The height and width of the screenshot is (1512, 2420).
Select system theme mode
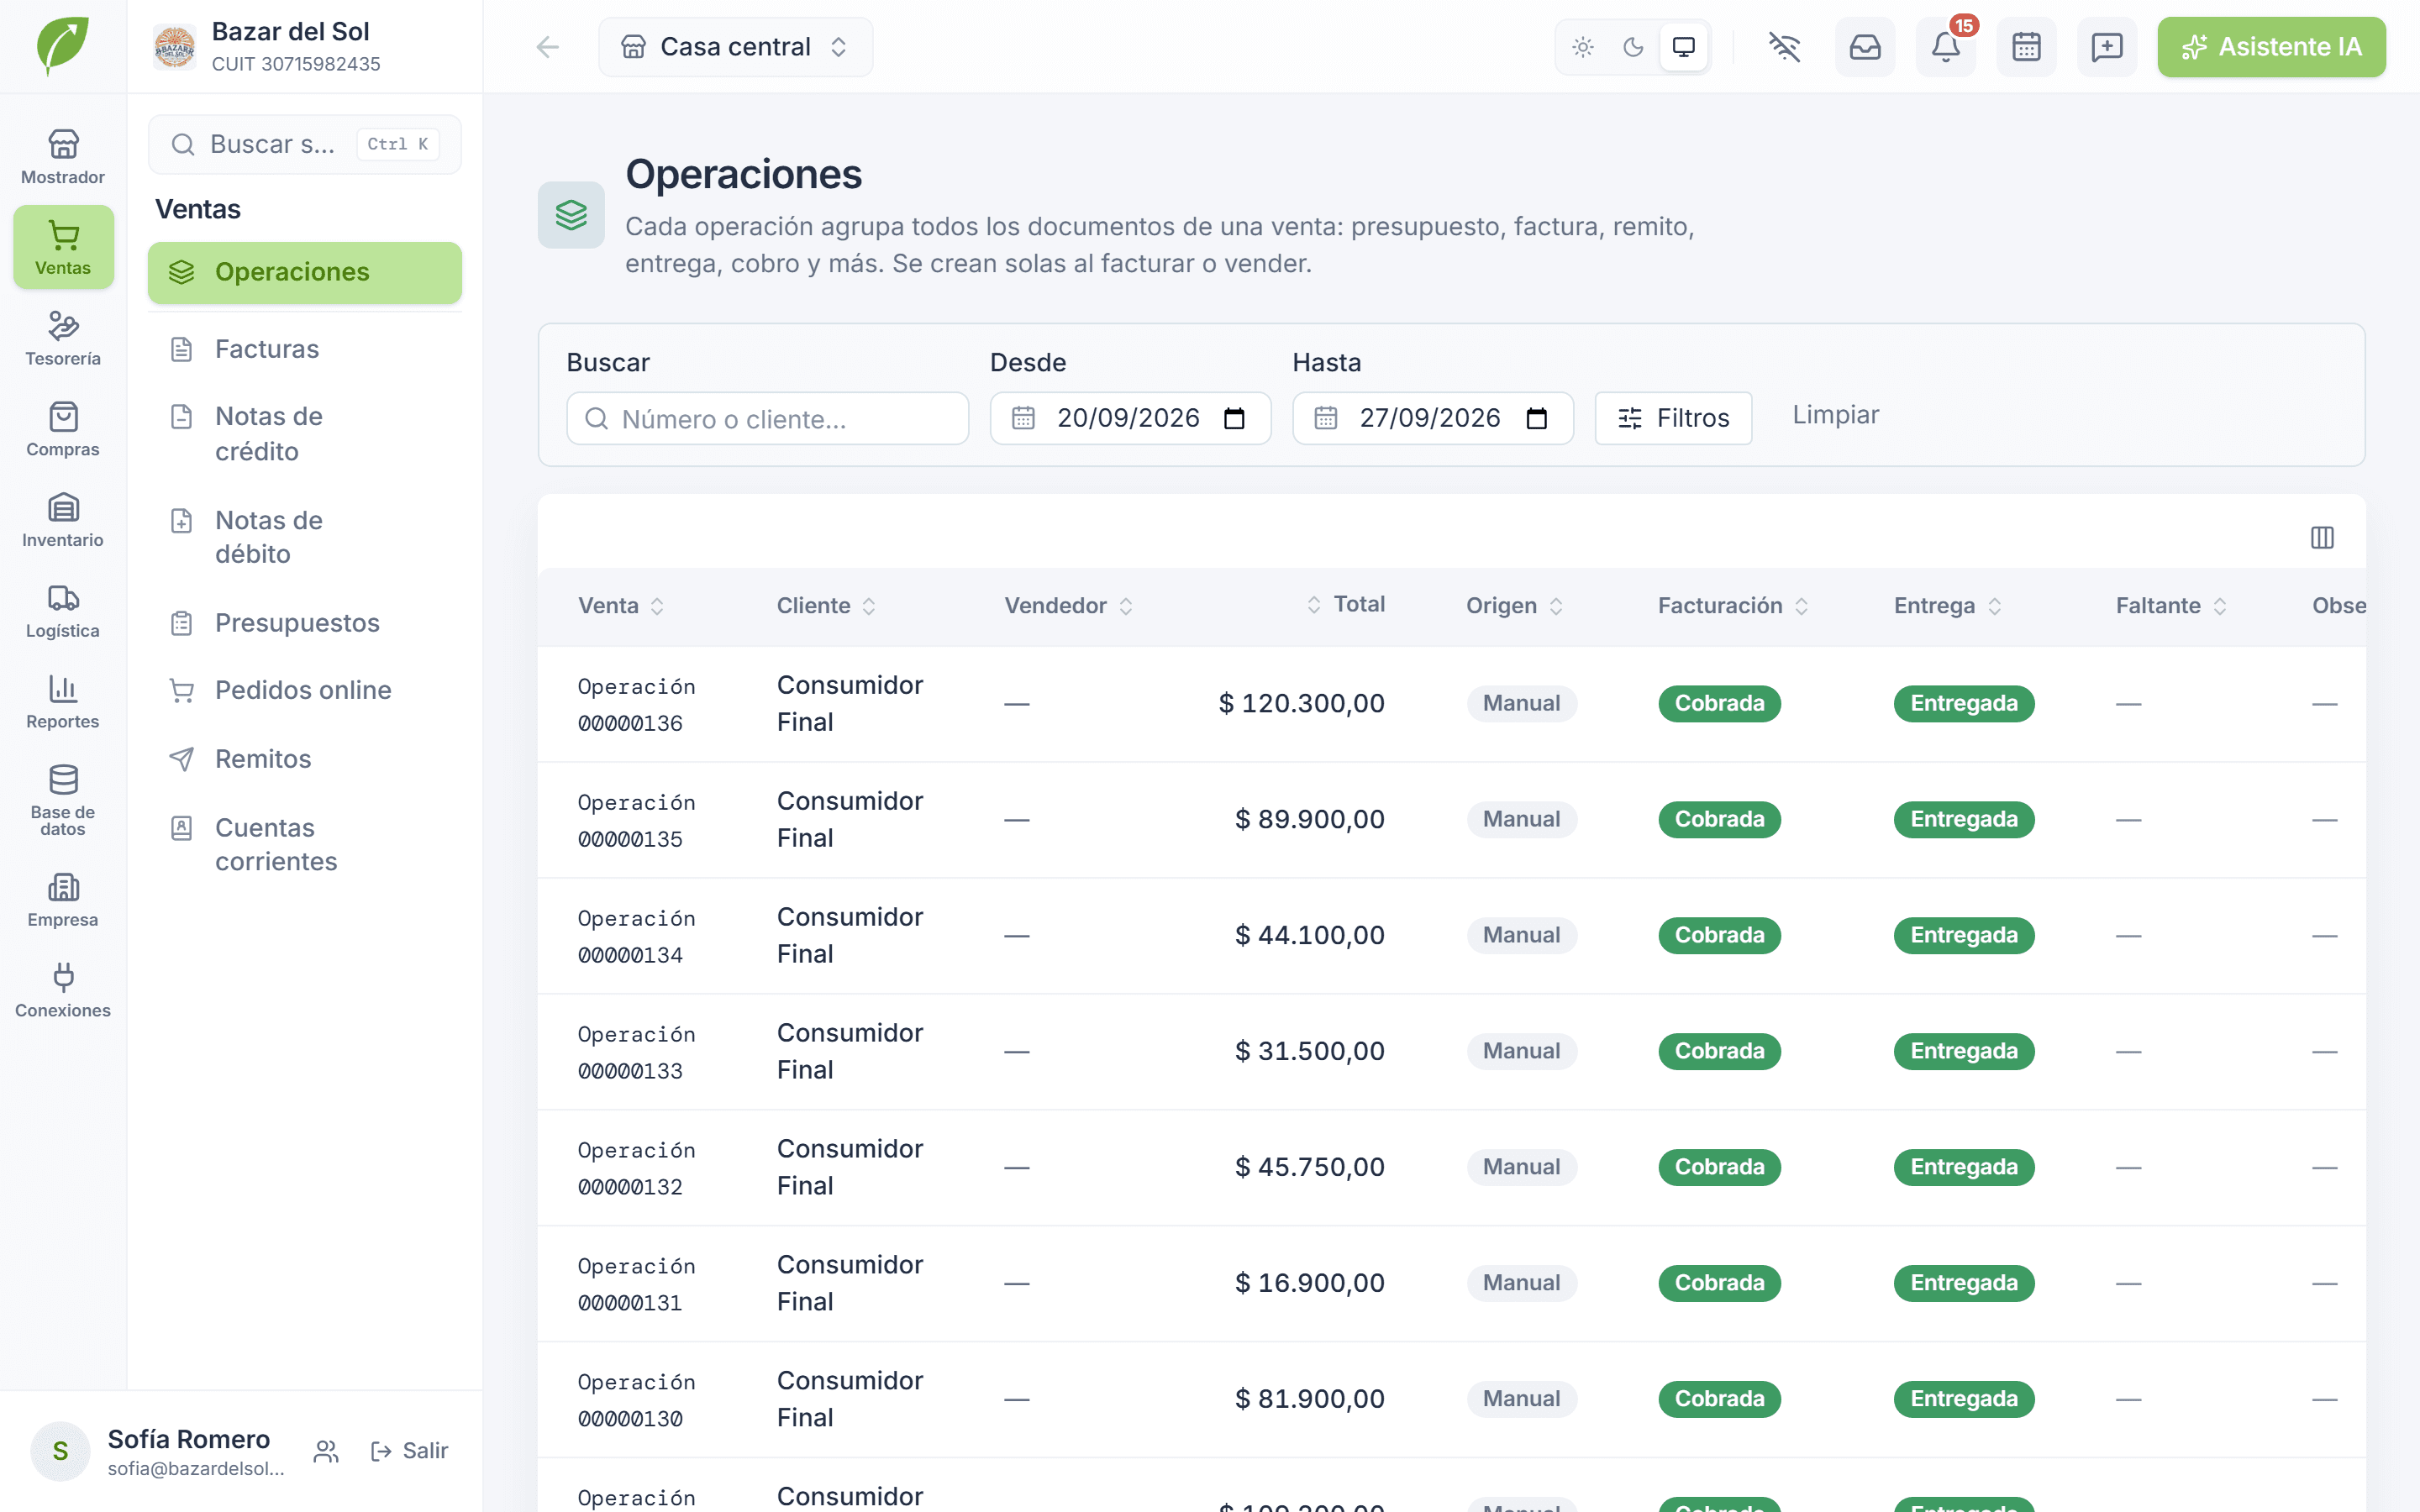(x=1684, y=47)
